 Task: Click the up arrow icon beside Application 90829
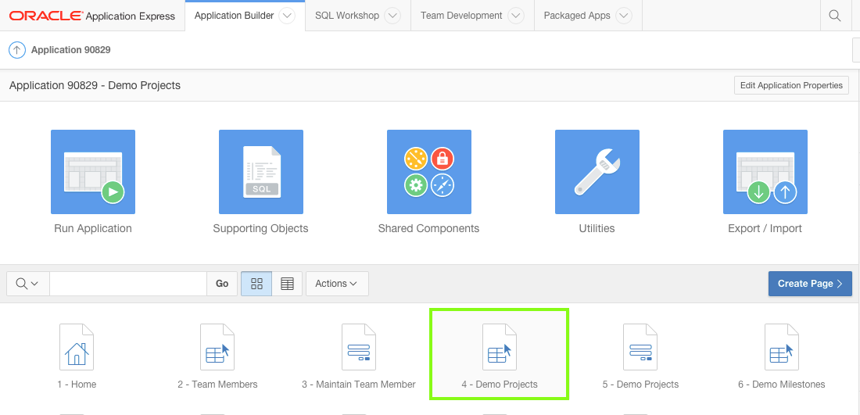pyautogui.click(x=17, y=50)
